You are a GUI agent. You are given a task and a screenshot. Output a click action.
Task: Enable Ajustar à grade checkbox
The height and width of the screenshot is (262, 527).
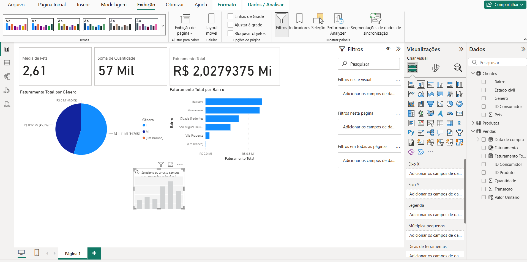click(230, 25)
